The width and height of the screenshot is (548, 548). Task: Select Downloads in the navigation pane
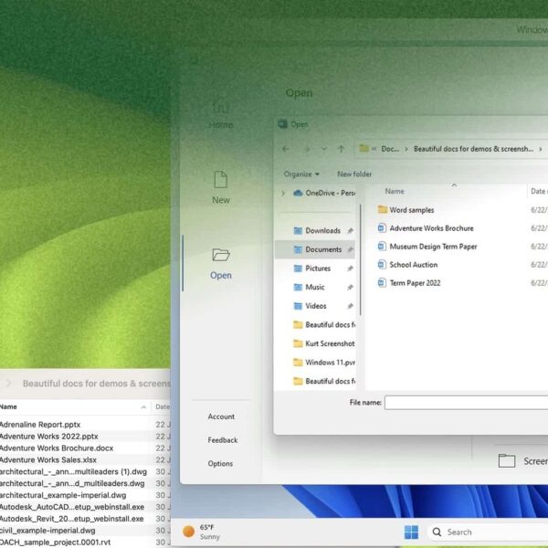[322, 230]
